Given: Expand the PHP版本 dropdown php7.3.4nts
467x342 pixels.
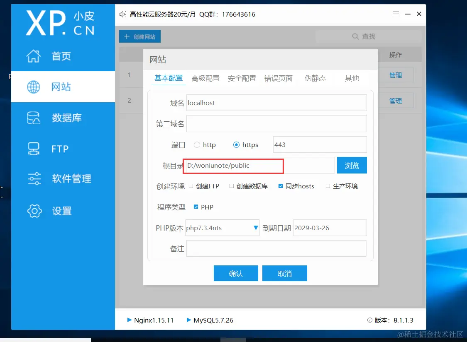Looking at the screenshot, I should point(222,228).
